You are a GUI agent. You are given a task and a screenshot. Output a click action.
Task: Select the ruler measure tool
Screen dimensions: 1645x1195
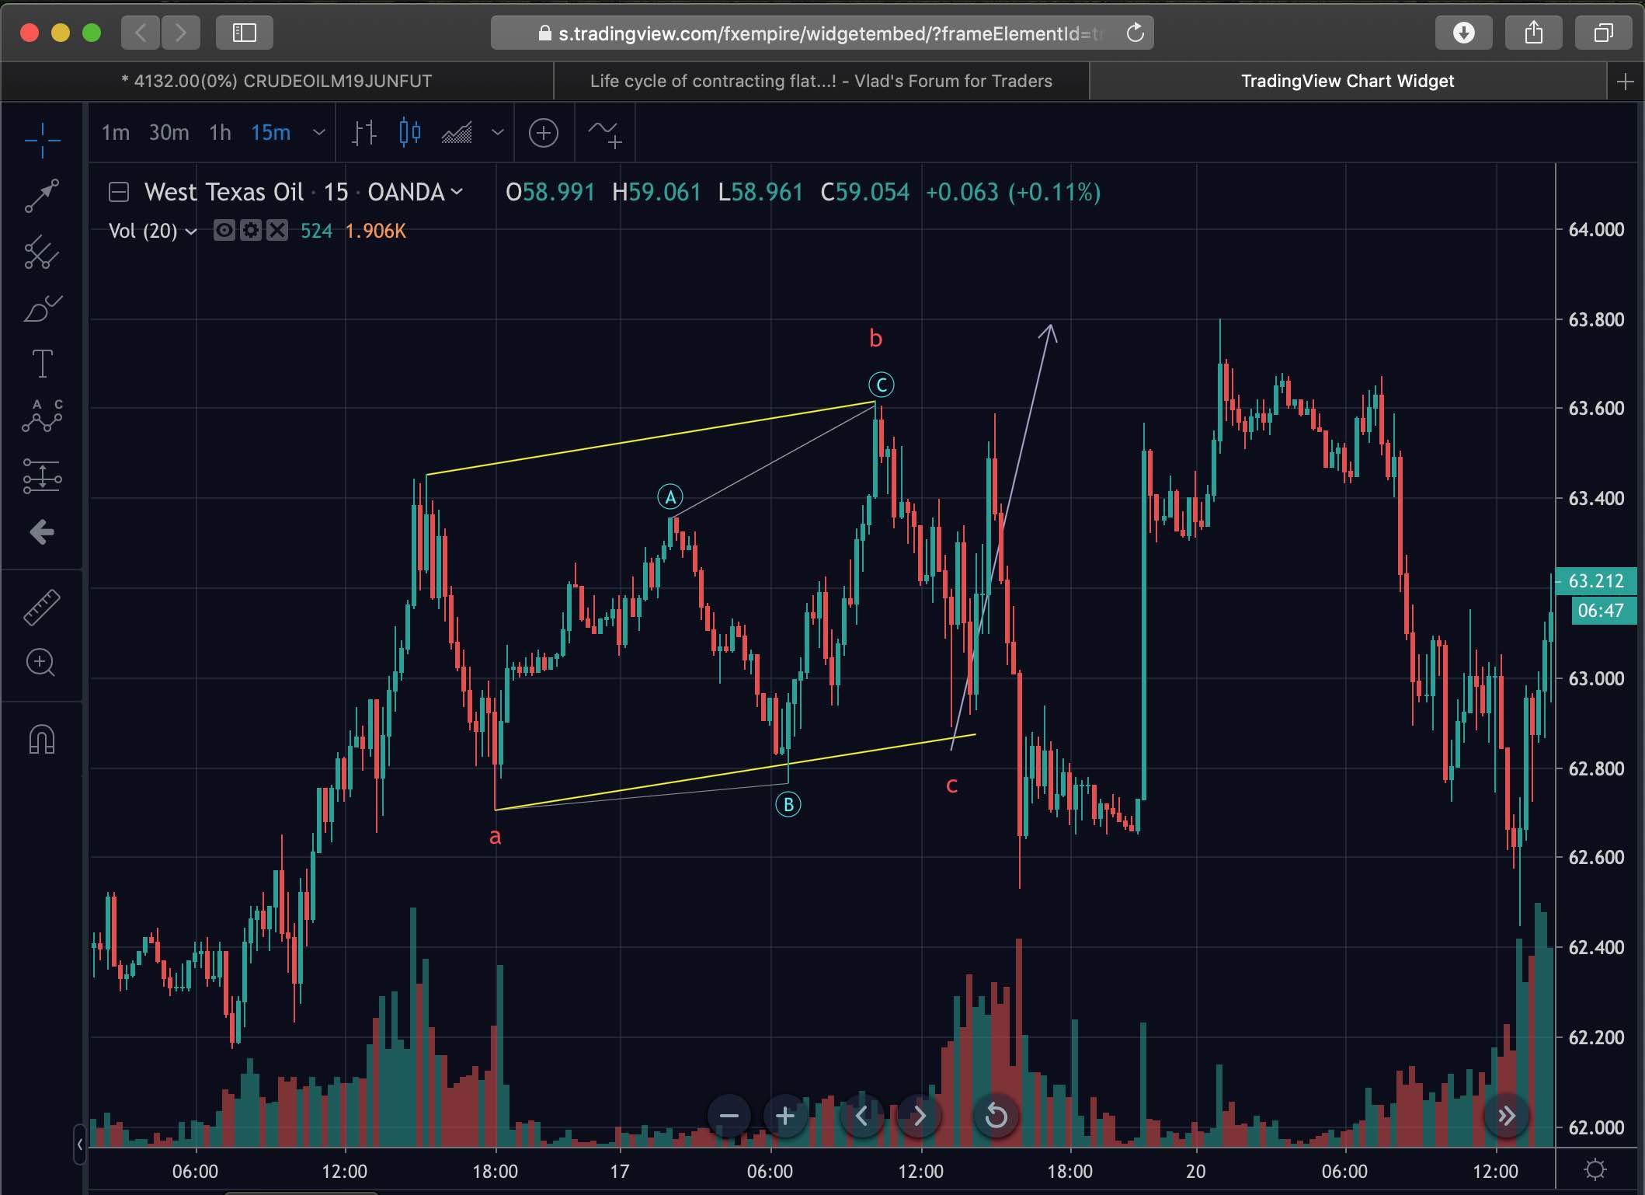coord(41,608)
